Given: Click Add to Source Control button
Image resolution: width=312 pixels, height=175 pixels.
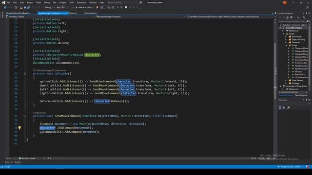Looking at the screenshot, I should pos(291,167).
